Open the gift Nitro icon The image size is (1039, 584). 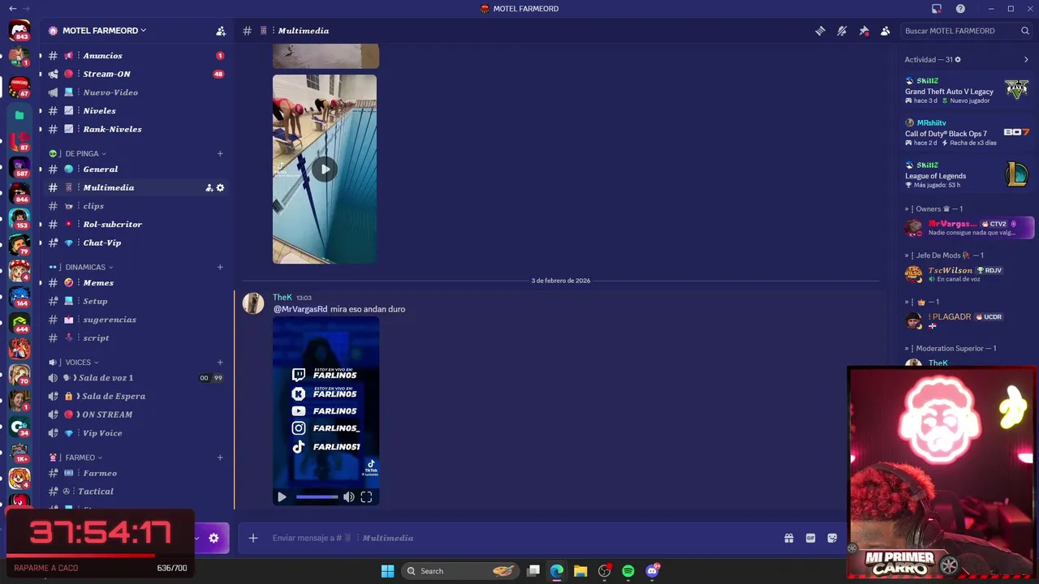(788, 538)
